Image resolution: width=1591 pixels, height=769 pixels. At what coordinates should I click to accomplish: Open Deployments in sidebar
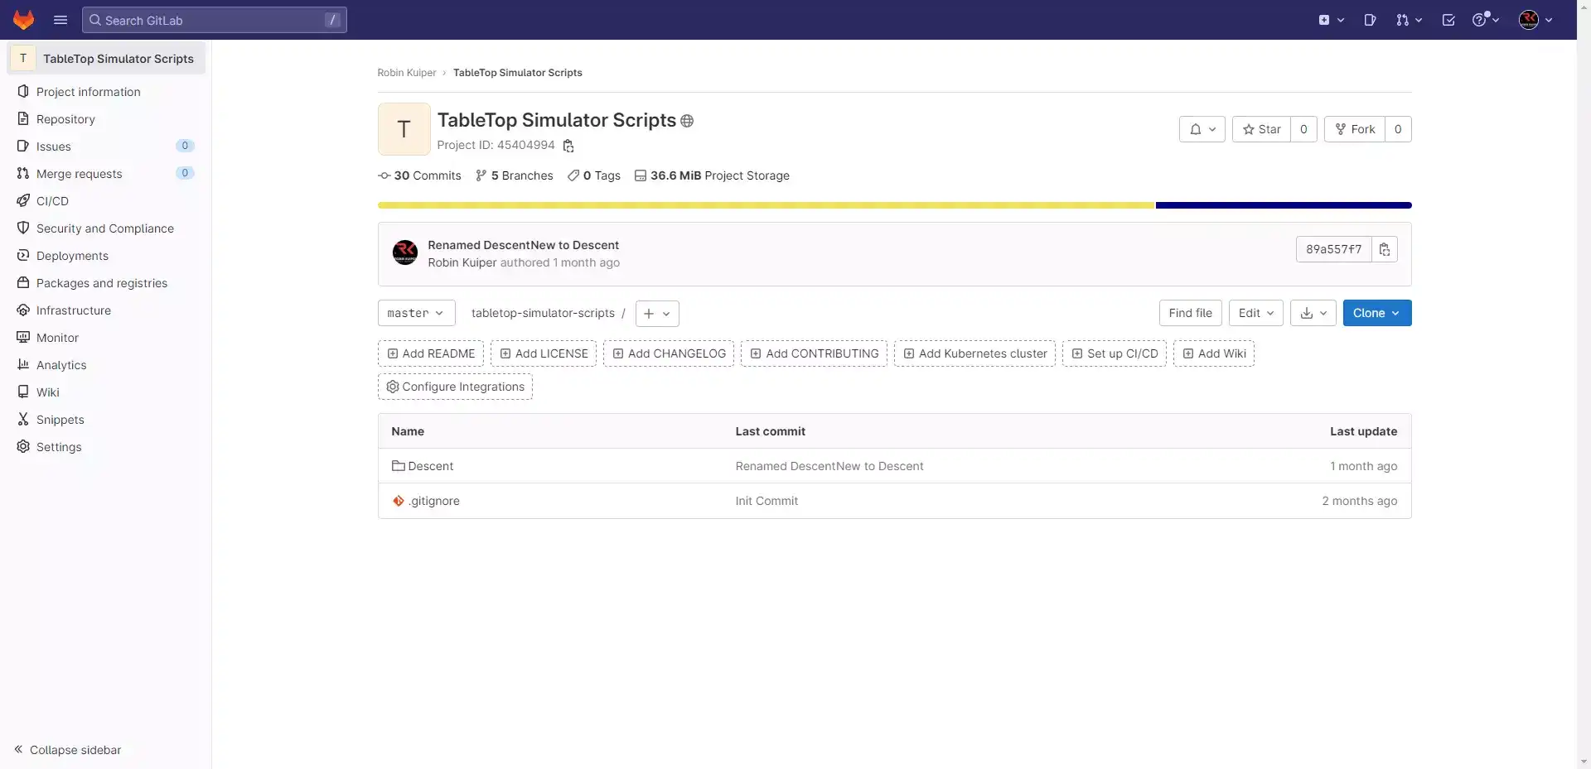coord(106,256)
